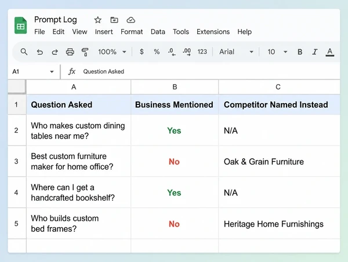Click the Google Sheets home logo
Screen dimensions: 348x262
pyautogui.click(x=21, y=26)
